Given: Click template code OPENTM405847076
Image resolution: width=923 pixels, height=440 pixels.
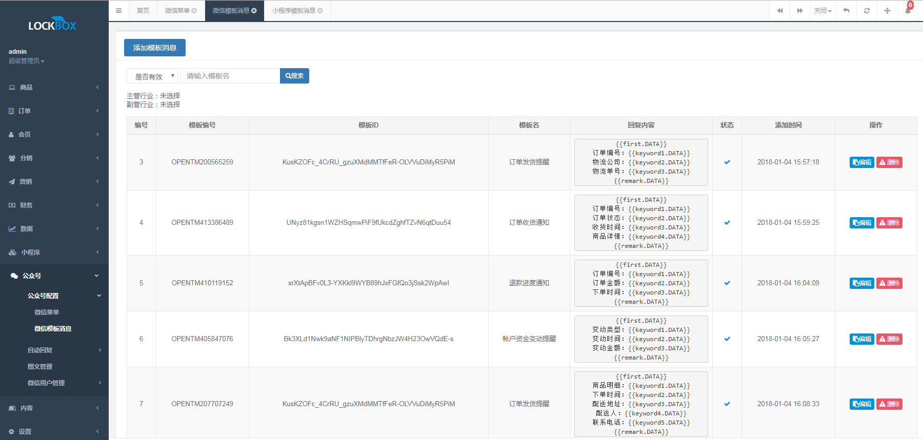Looking at the screenshot, I should [x=202, y=339].
